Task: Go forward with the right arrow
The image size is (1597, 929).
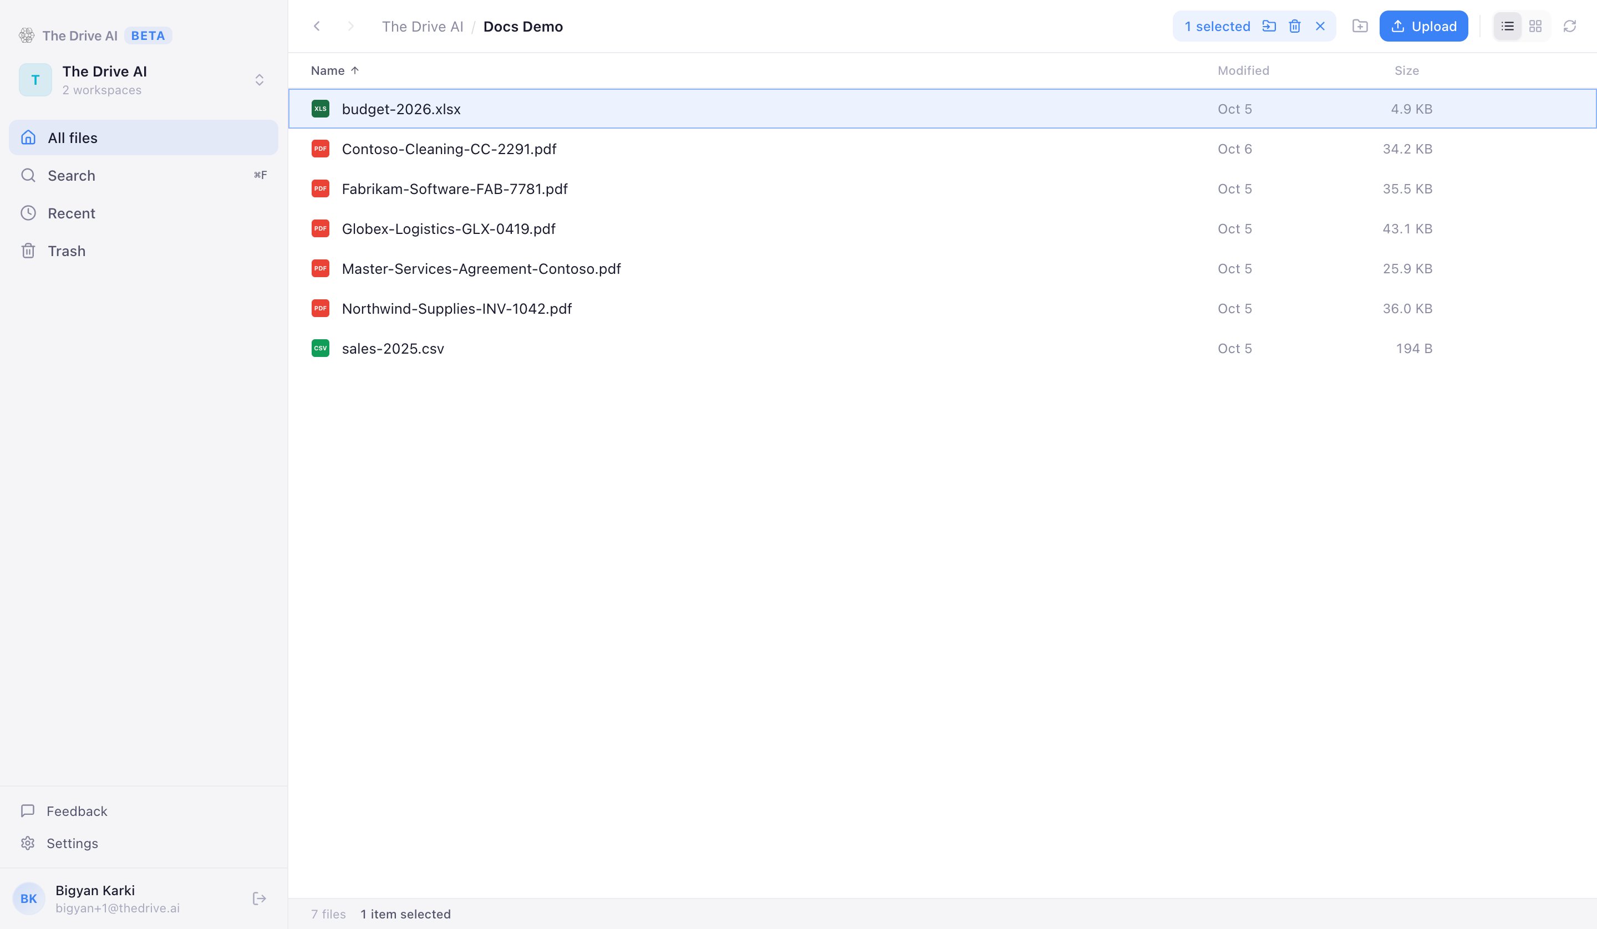Action: (350, 26)
